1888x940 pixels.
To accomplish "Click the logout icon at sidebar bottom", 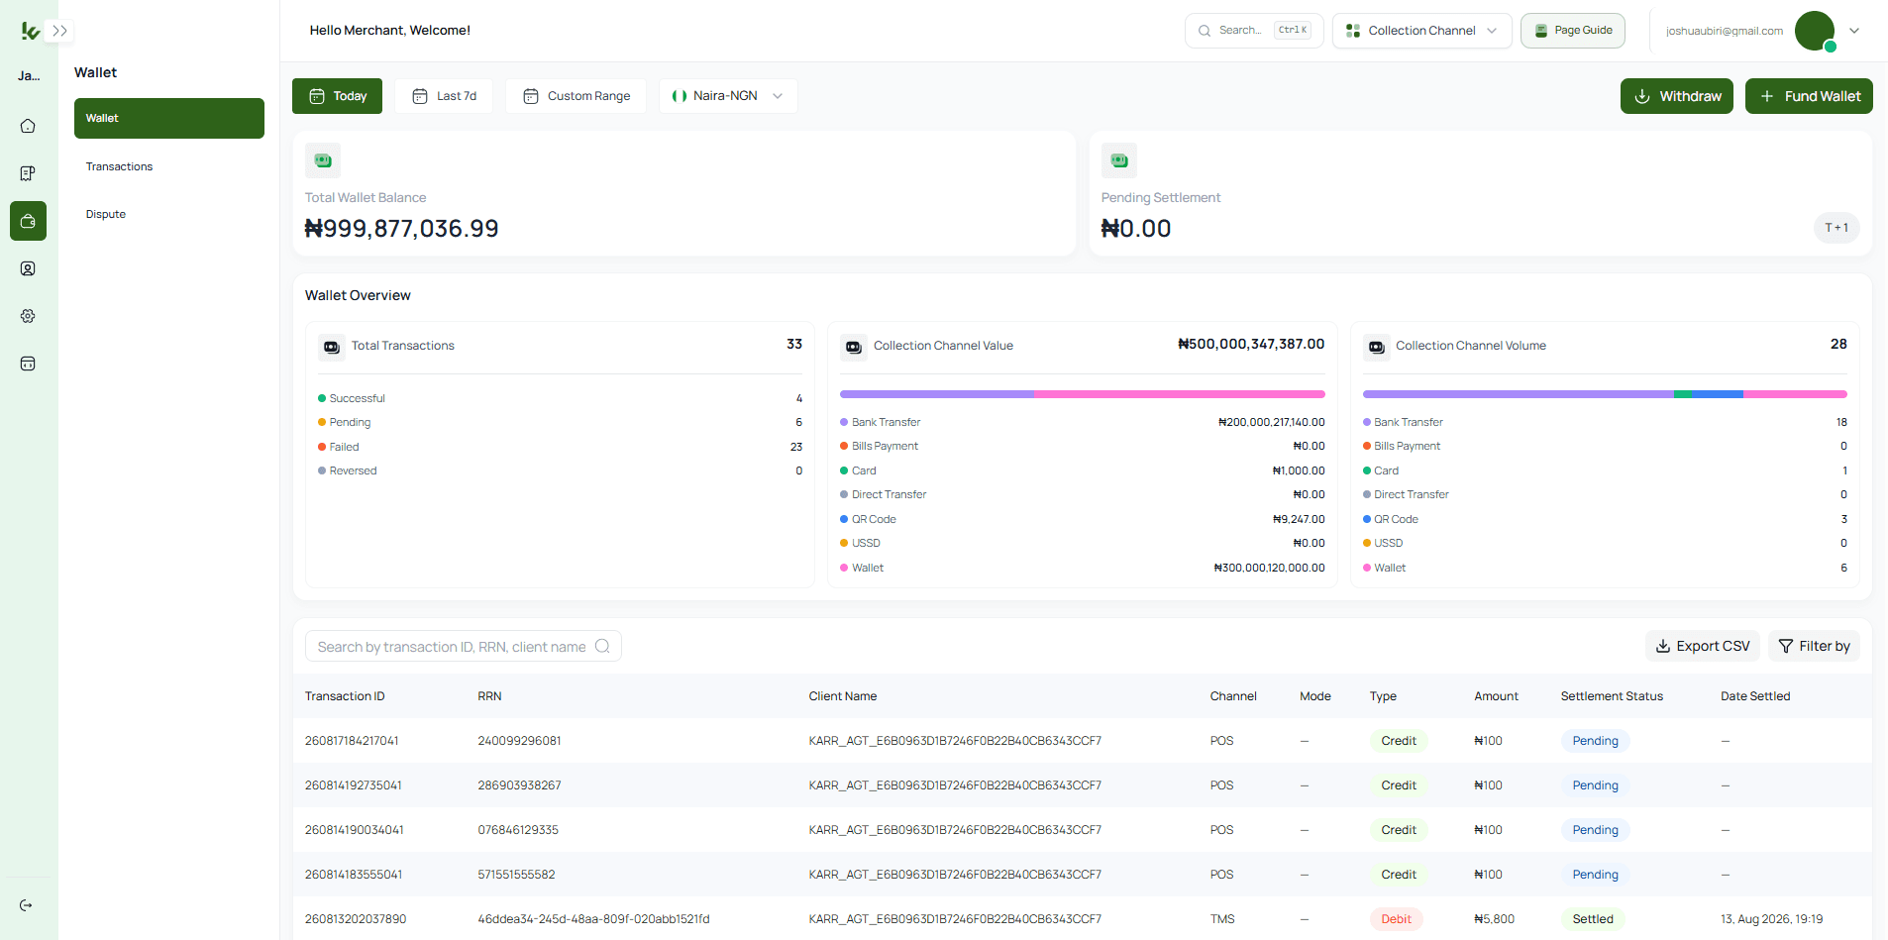I will [x=27, y=905].
